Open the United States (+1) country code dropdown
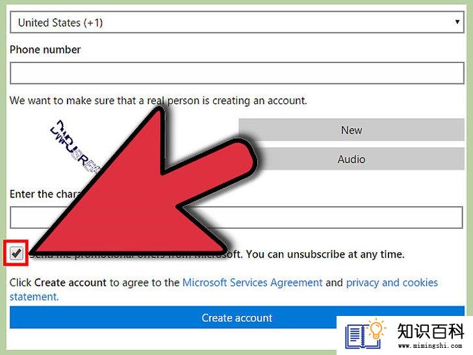This screenshot has height=355, width=473. (237, 22)
